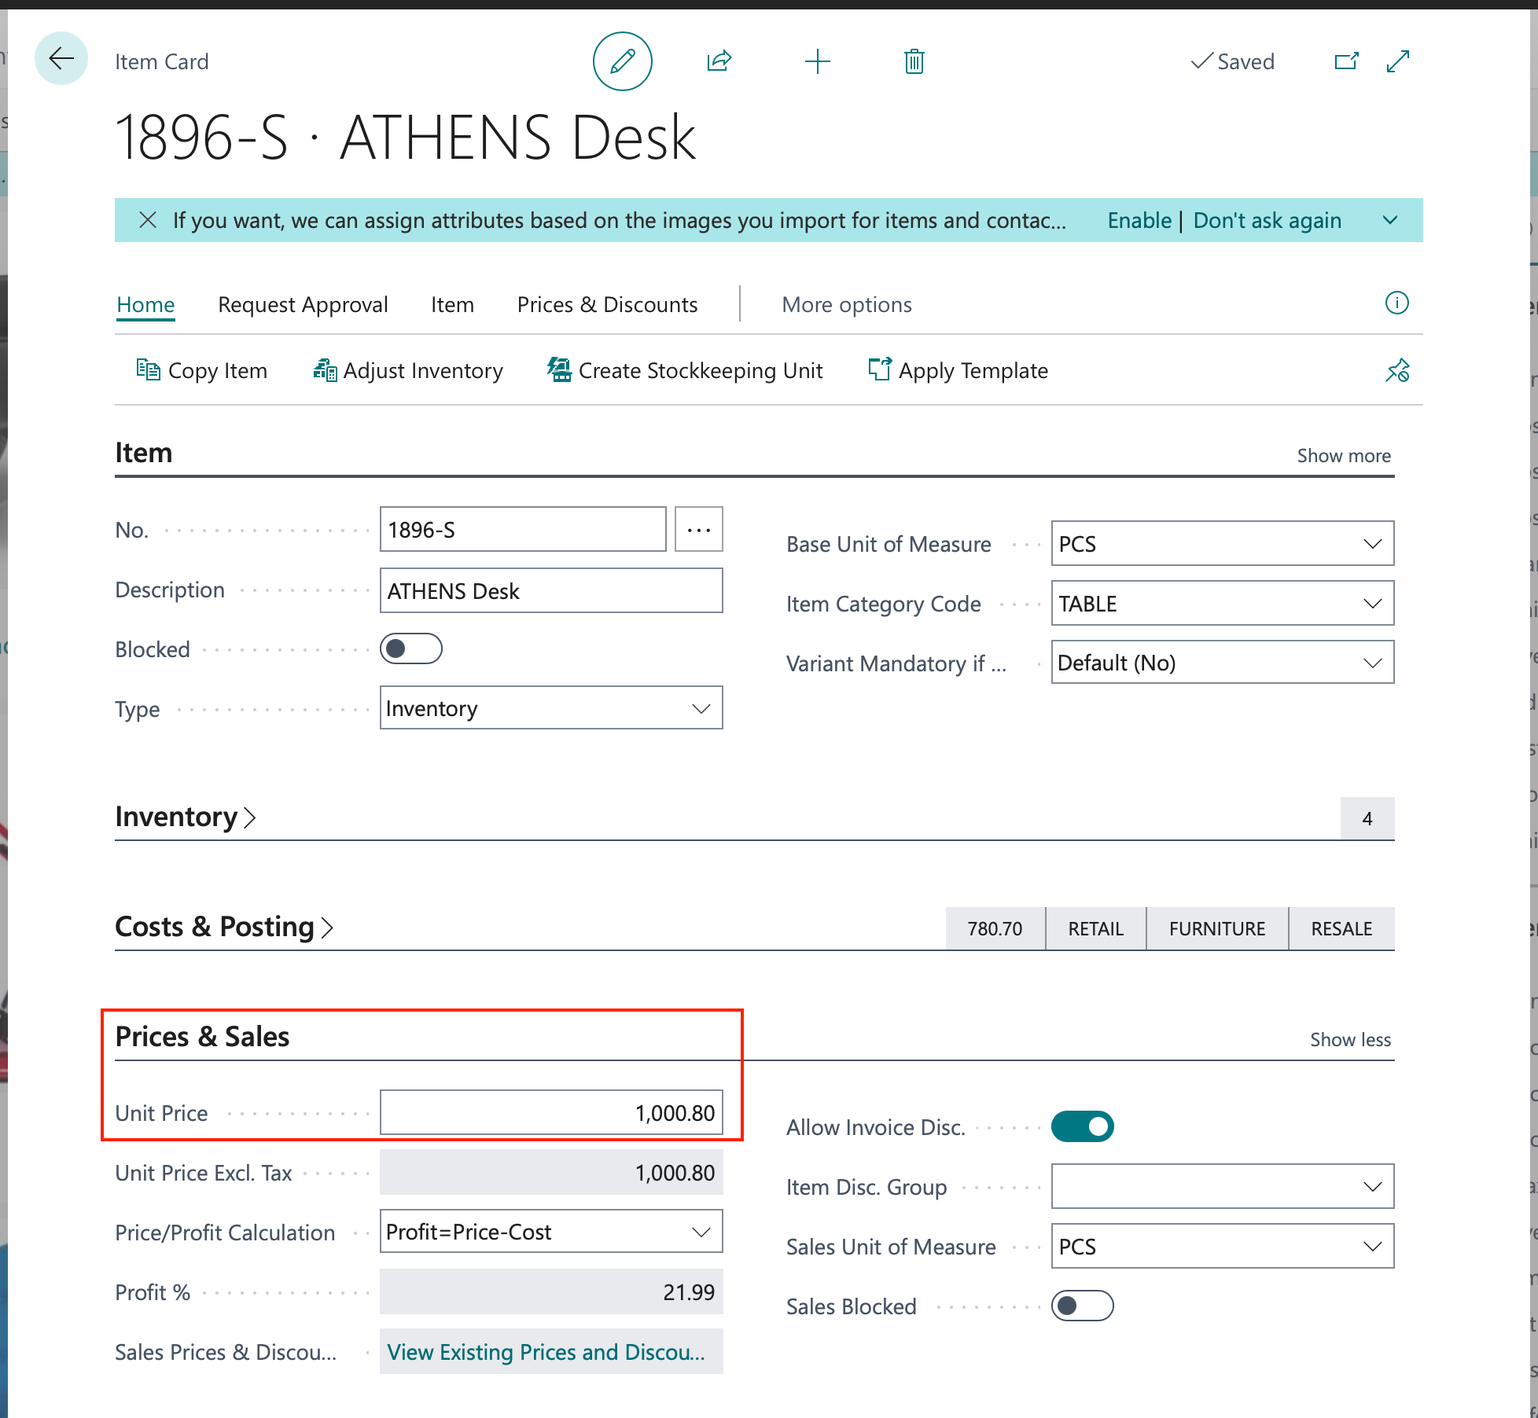Click Adjust Inventory action
Viewport: 1538px width, 1418px height.
tap(408, 370)
